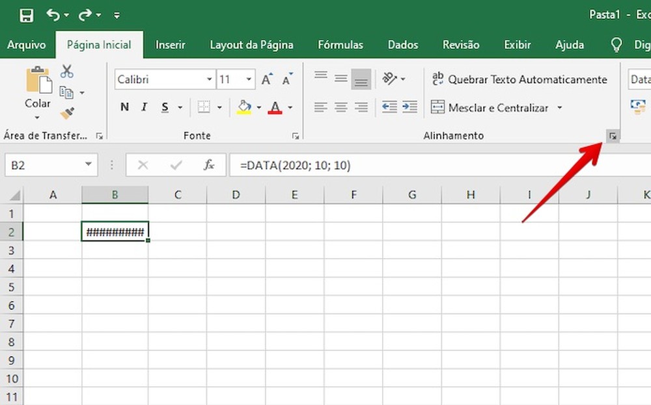Open the Ajuda tab
Screen dimensions: 651x405
pos(570,45)
